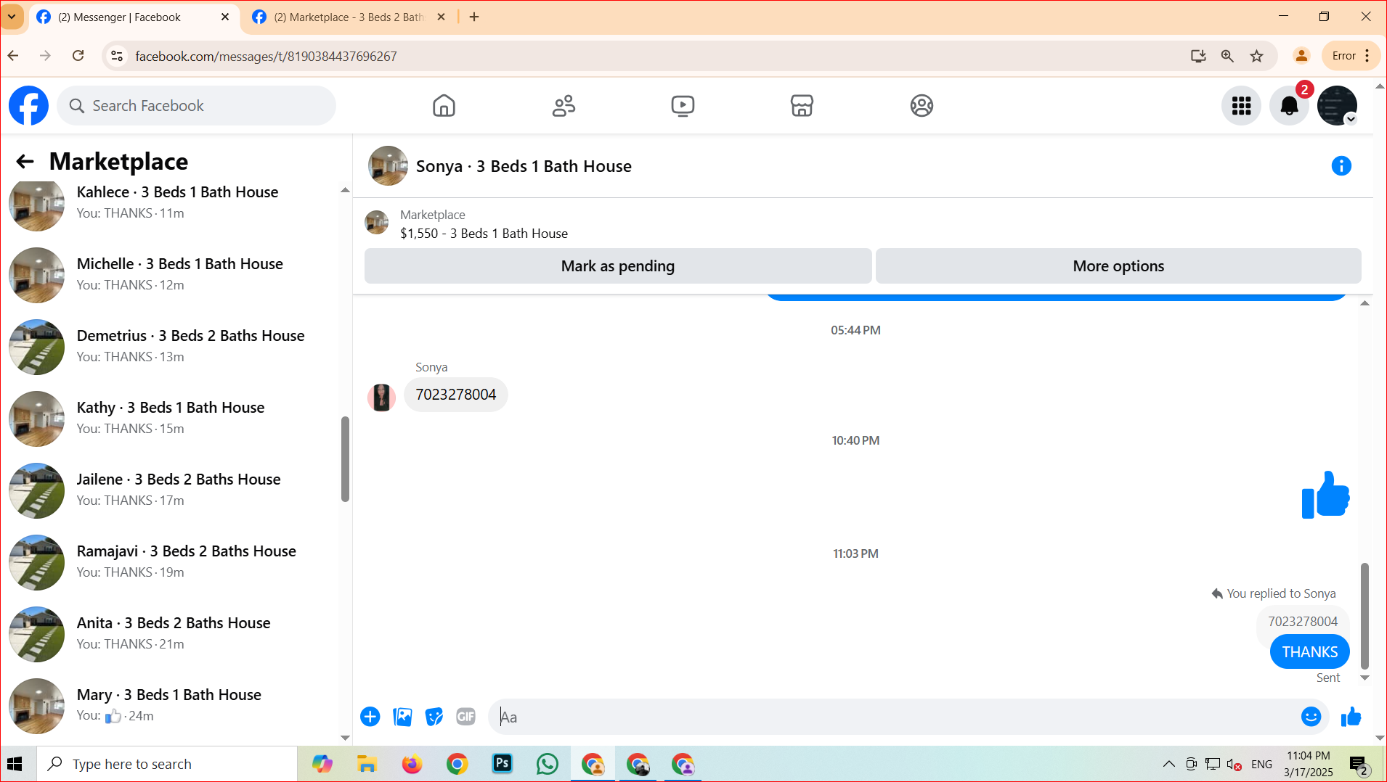Open More options for the listing
The image size is (1387, 782).
click(x=1118, y=266)
